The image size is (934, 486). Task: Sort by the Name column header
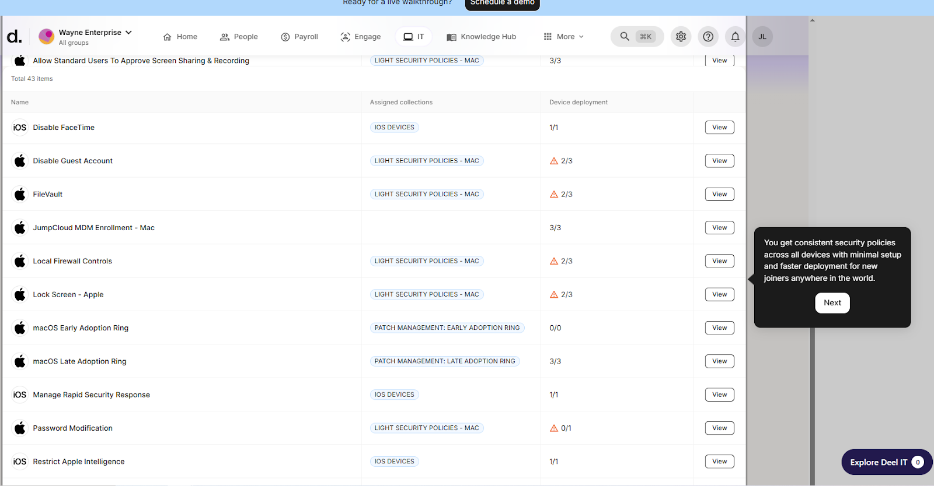(20, 103)
